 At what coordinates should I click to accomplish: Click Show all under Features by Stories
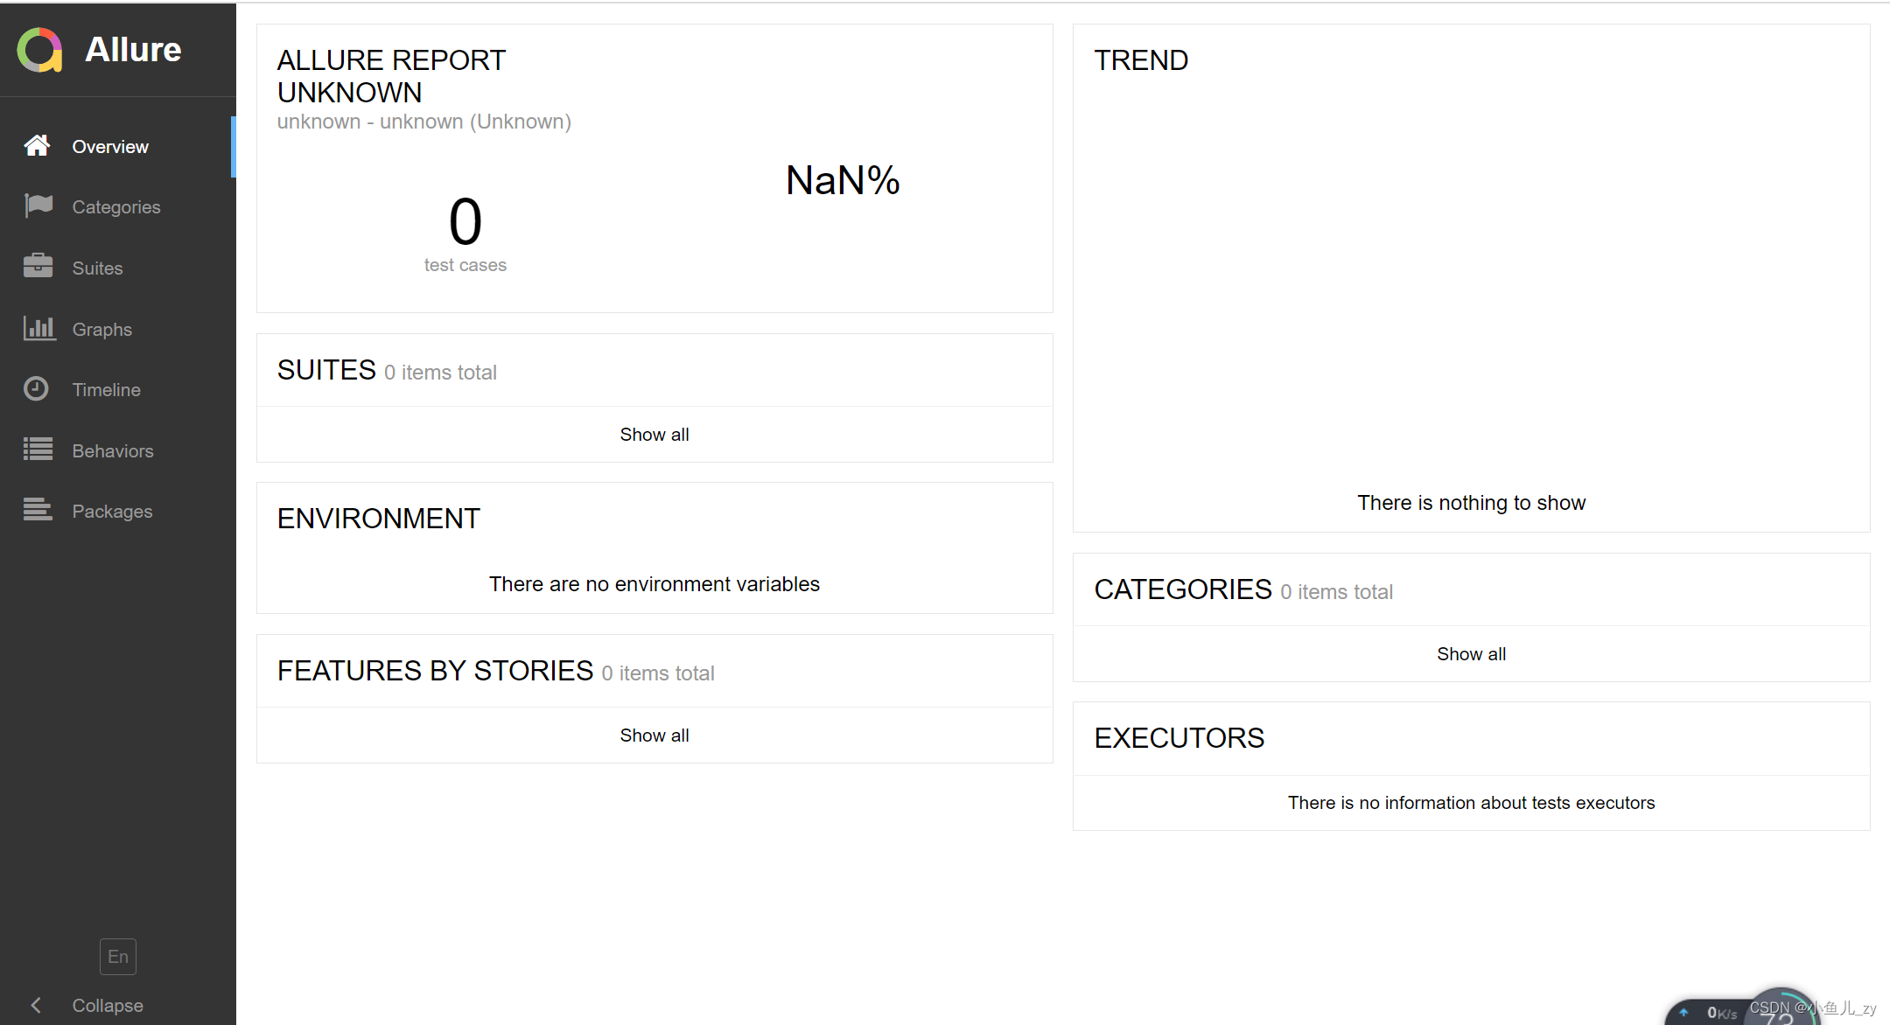pos(654,736)
